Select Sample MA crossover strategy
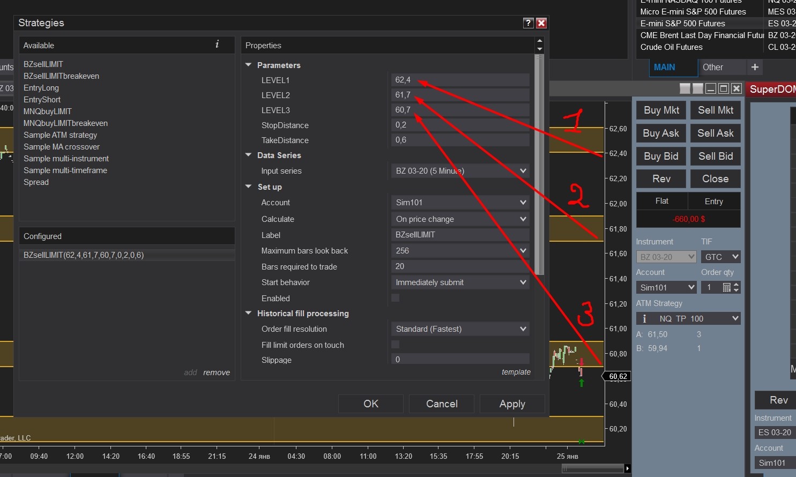The width and height of the screenshot is (796, 477). [62, 147]
